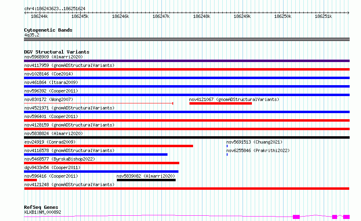Open the nsv1028146 (Coe2014) variant
The width and height of the screenshot is (361, 221).
187,78
